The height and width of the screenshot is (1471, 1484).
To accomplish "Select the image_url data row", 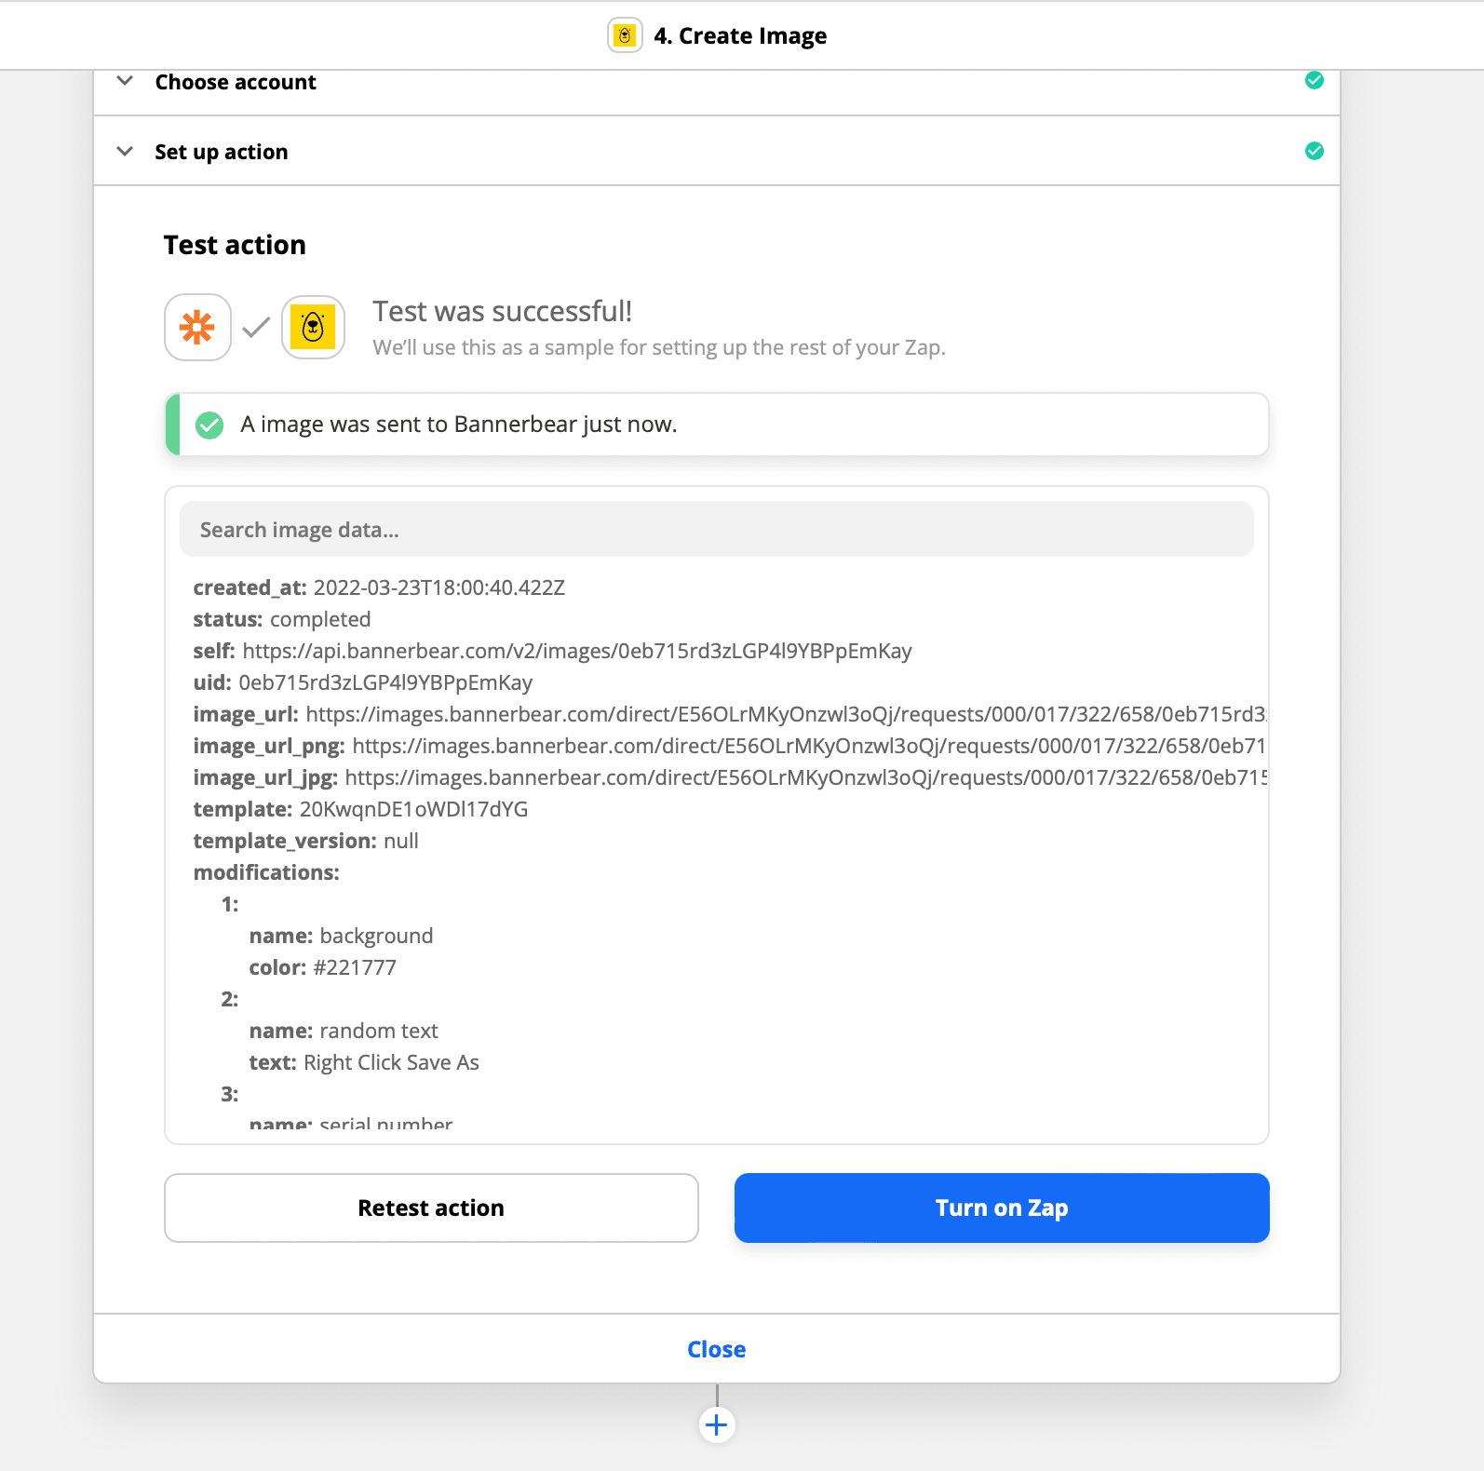I will 726,714.
